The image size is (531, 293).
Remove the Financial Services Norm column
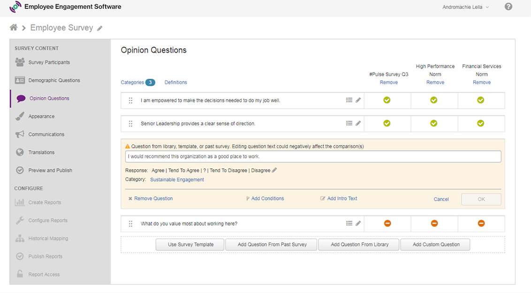(481, 83)
